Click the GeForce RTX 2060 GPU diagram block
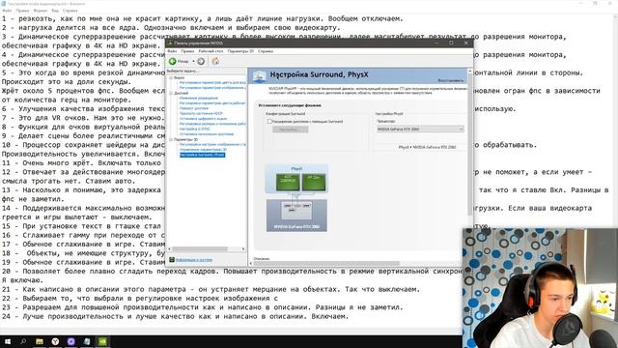 (296, 215)
